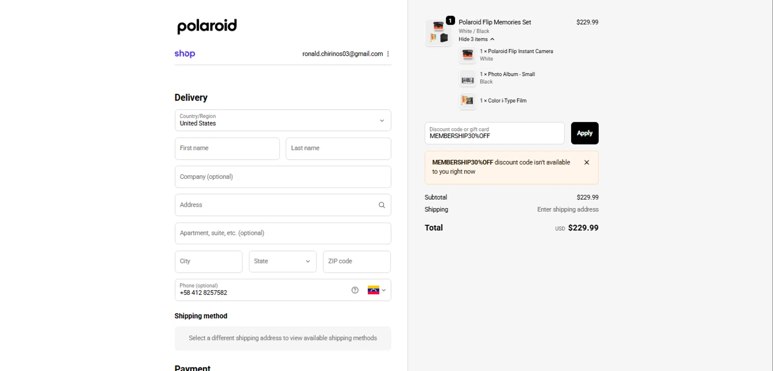Focus the Address field
This screenshot has width=773, height=371.
(x=283, y=205)
